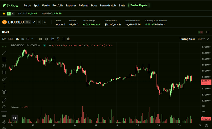Image resolution: width=212 pixels, height=129 pixels.
Task: Go to Rewards Hub
Action: [108, 5]
